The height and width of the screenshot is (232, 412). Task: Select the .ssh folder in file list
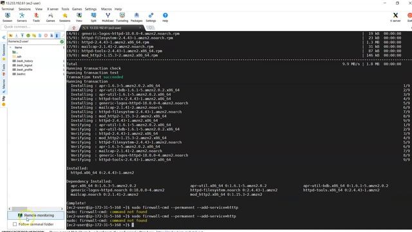click(17, 57)
